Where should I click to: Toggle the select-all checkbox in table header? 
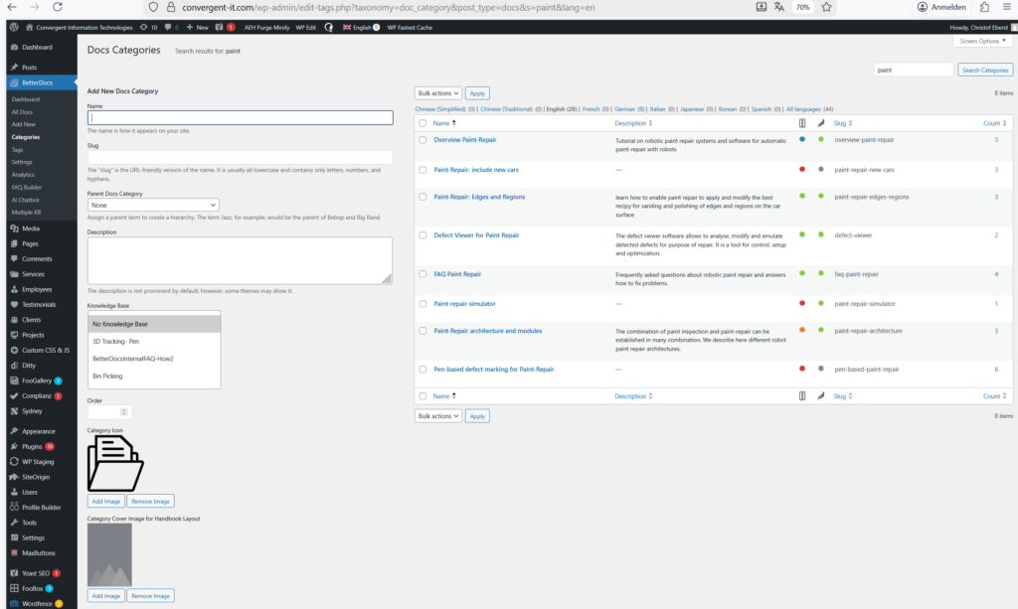click(x=423, y=123)
